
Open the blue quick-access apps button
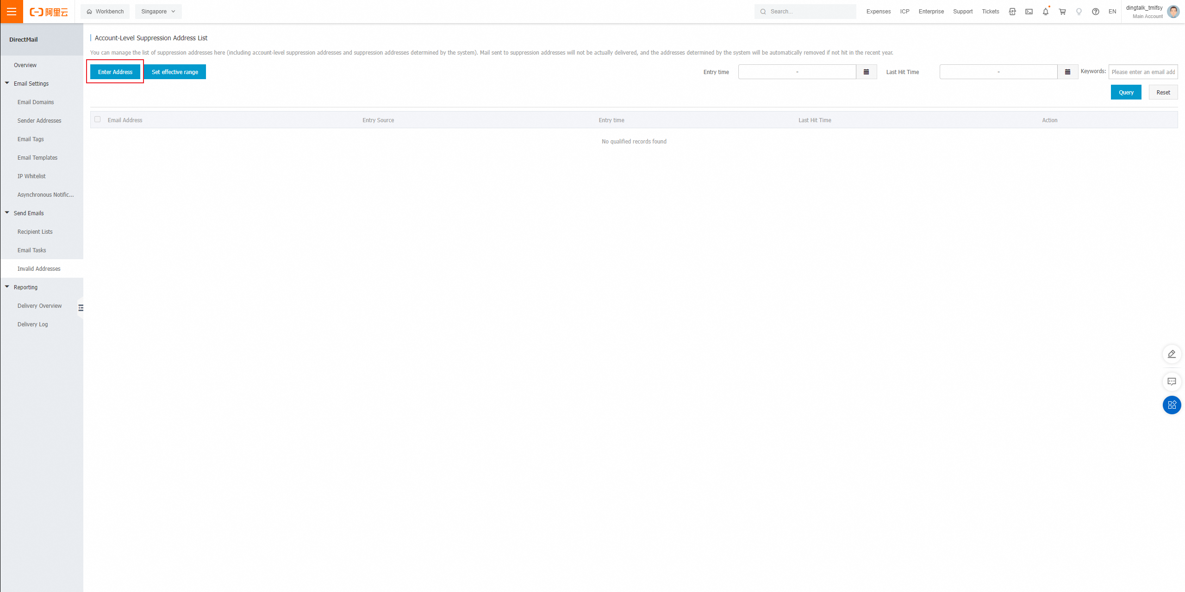click(x=1172, y=405)
